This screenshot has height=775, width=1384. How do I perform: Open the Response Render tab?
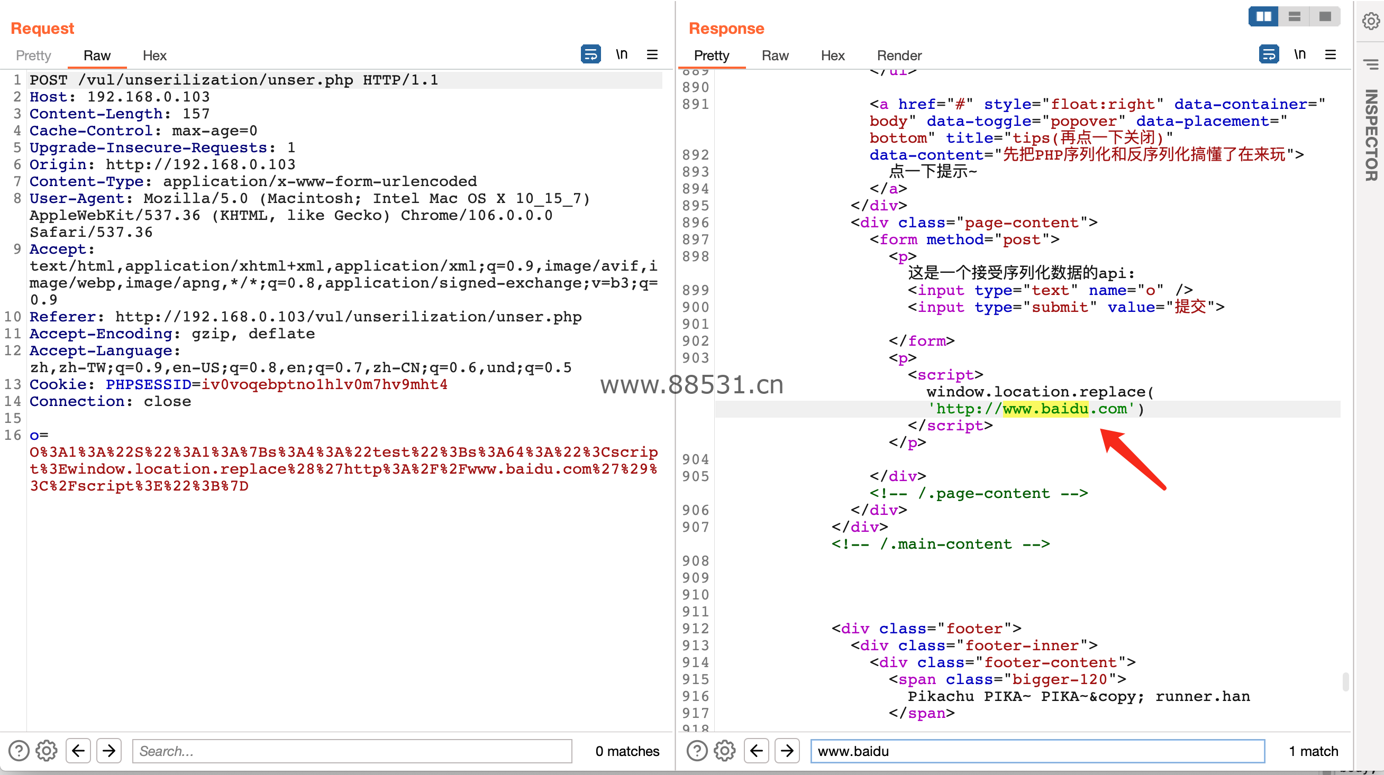click(899, 56)
